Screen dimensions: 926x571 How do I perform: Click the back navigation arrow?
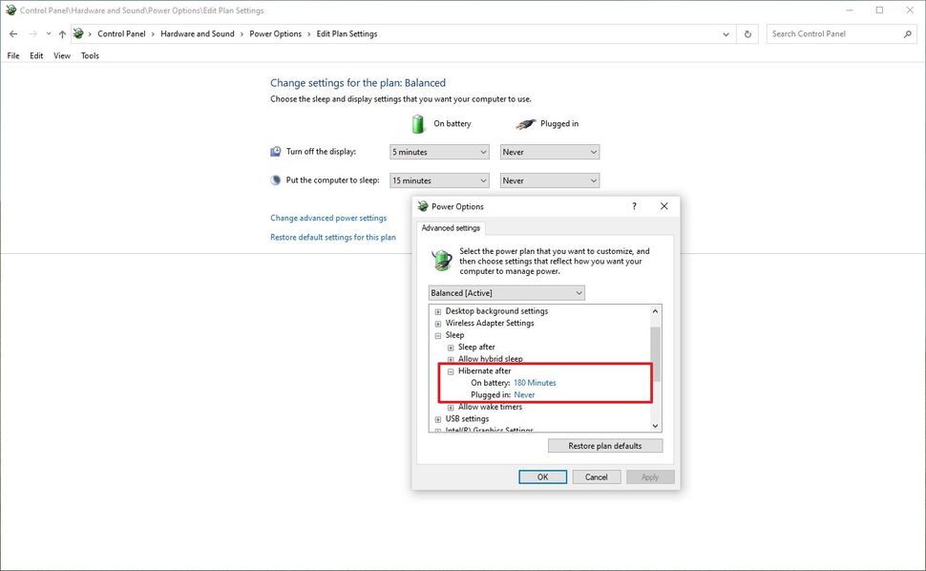[13, 33]
